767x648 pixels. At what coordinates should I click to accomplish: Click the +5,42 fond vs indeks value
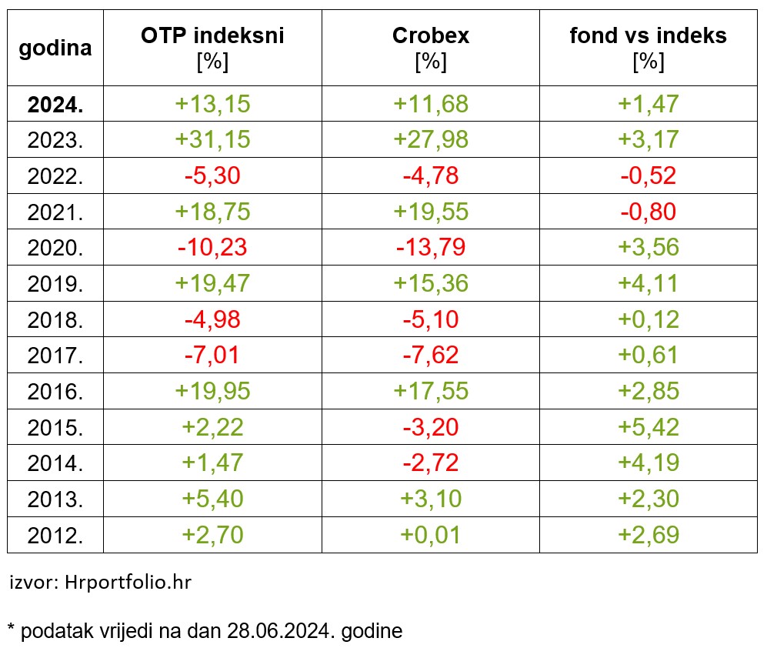pos(648,427)
